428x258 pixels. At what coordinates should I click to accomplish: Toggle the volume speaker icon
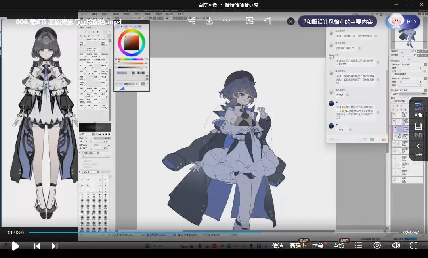396,245
